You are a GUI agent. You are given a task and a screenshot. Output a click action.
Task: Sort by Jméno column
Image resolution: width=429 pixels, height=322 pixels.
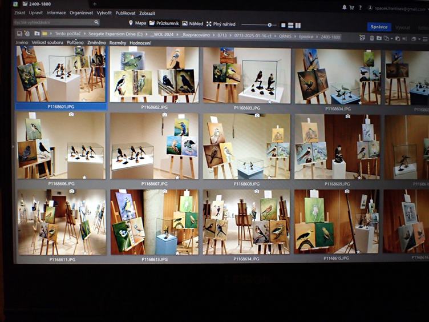pyautogui.click(x=22, y=42)
